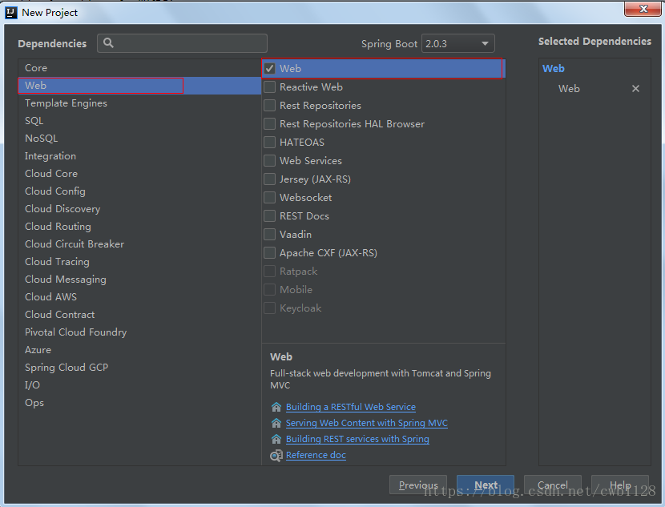Click the disabled Keycloak checkbox
This screenshot has width=665, height=507.
270,308
